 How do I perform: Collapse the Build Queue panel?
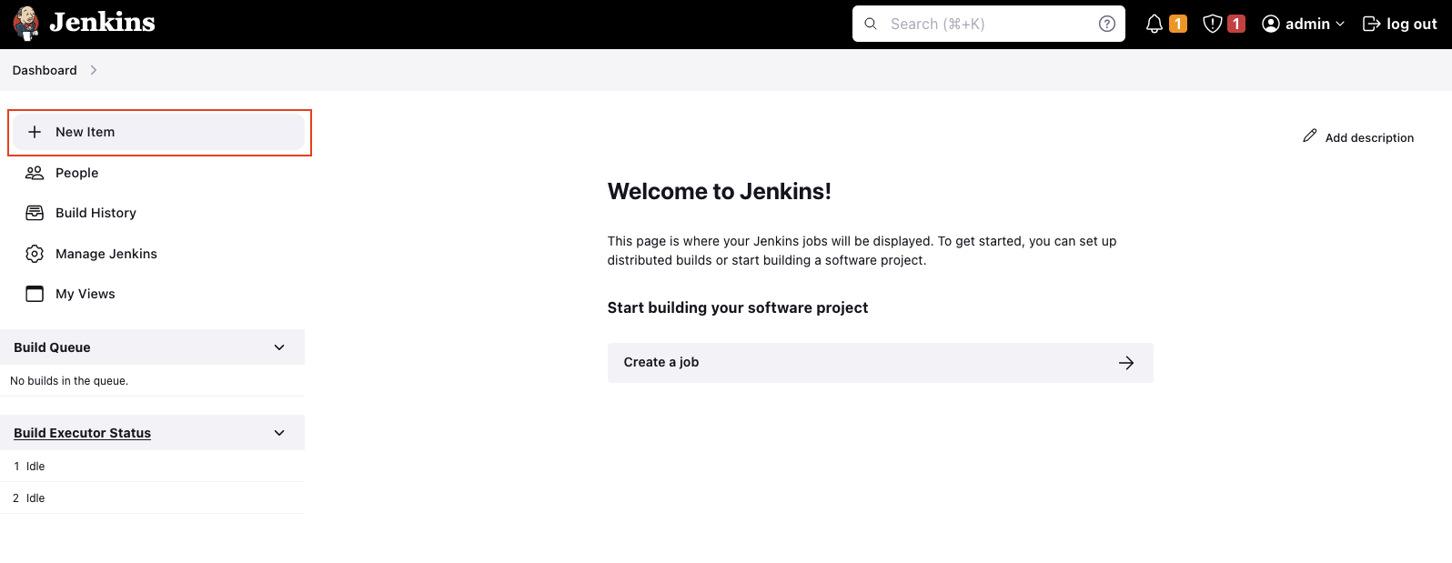(x=279, y=347)
